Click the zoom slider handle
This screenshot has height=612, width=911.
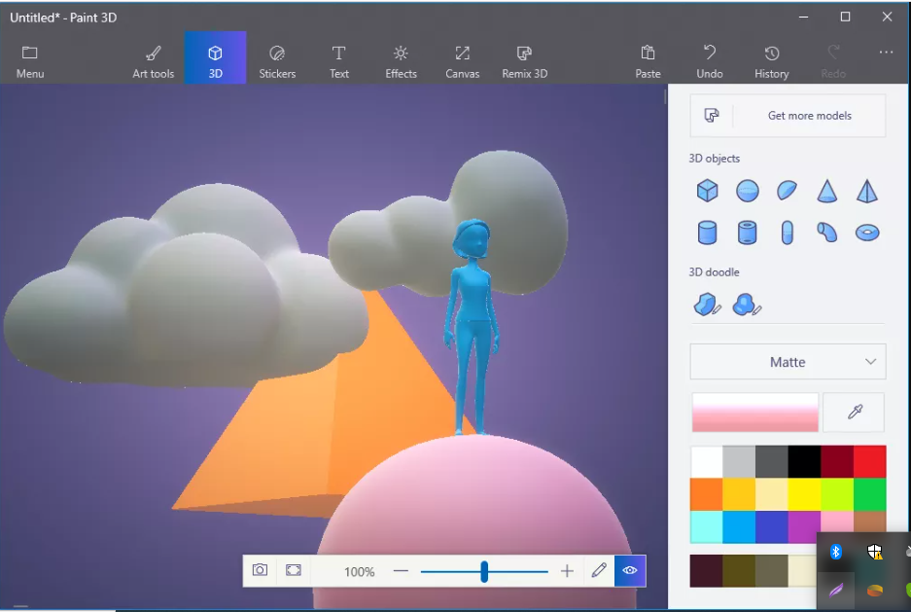(484, 571)
